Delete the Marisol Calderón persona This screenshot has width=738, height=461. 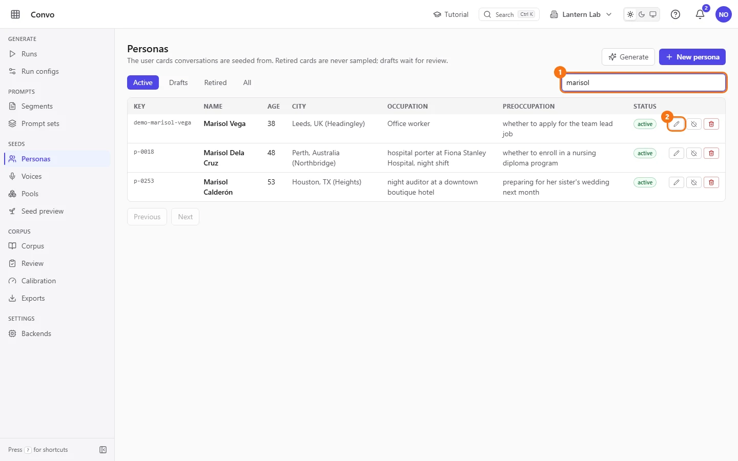click(711, 182)
